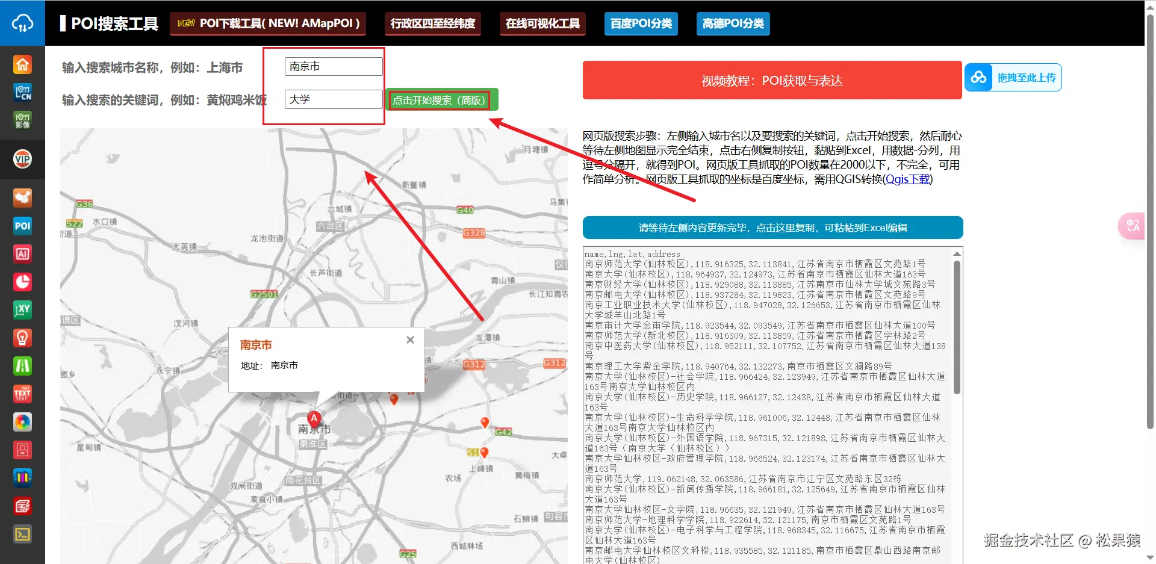Open the red AI sidebar icon
This screenshot has height=564, width=1156.
22,253
